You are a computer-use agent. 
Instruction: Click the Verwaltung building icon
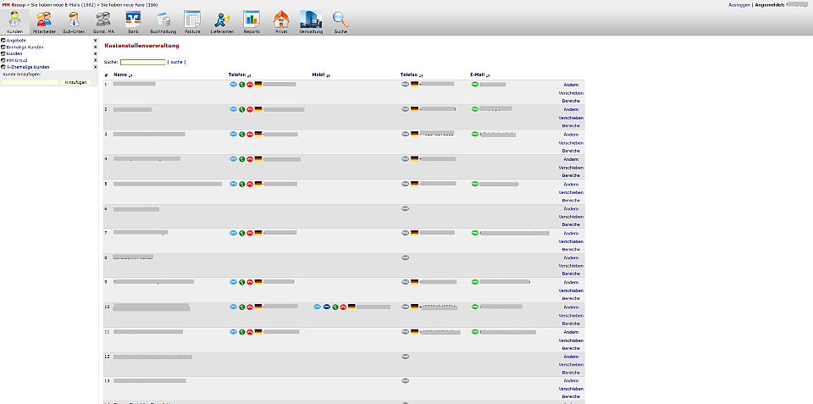(311, 22)
